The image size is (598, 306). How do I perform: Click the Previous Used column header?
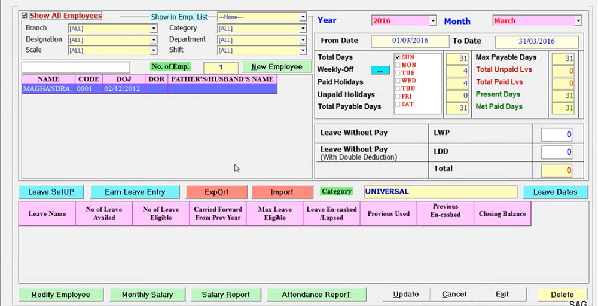(388, 214)
